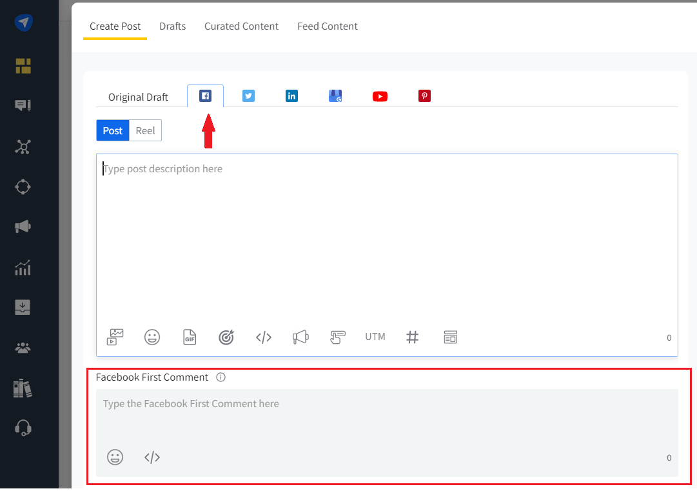Viewport: 697px width, 491px height.
Task: Switch to the LinkedIn network tab
Action: coord(291,96)
